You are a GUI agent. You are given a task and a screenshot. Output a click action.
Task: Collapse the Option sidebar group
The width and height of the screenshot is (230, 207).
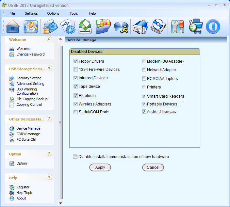coord(49,153)
